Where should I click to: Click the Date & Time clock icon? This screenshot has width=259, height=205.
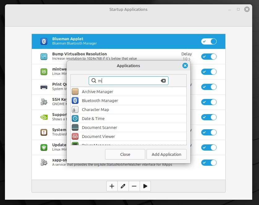75,118
